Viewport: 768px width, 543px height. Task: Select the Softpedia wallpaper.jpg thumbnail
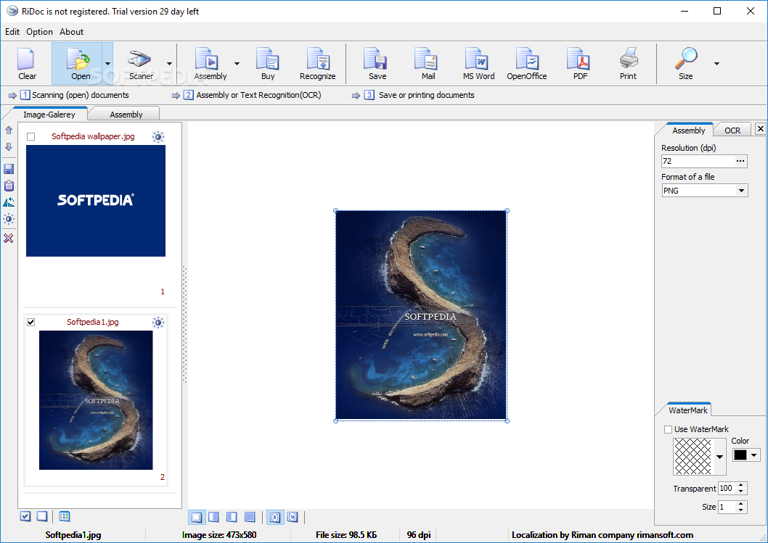pyautogui.click(x=96, y=201)
